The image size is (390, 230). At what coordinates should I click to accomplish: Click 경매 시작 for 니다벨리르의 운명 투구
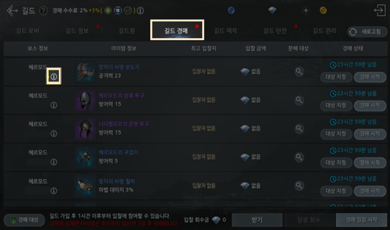point(370,134)
